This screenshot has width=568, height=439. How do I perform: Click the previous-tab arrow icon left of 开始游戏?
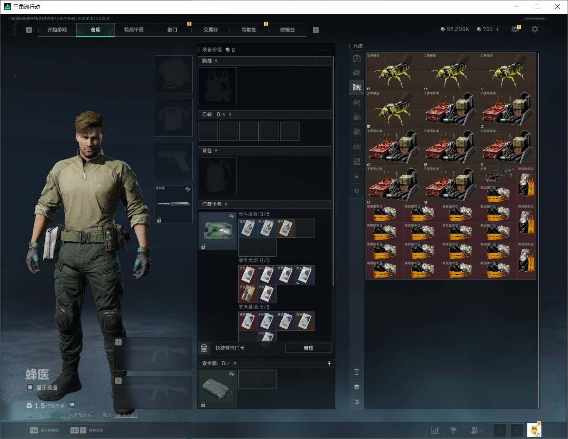point(29,30)
